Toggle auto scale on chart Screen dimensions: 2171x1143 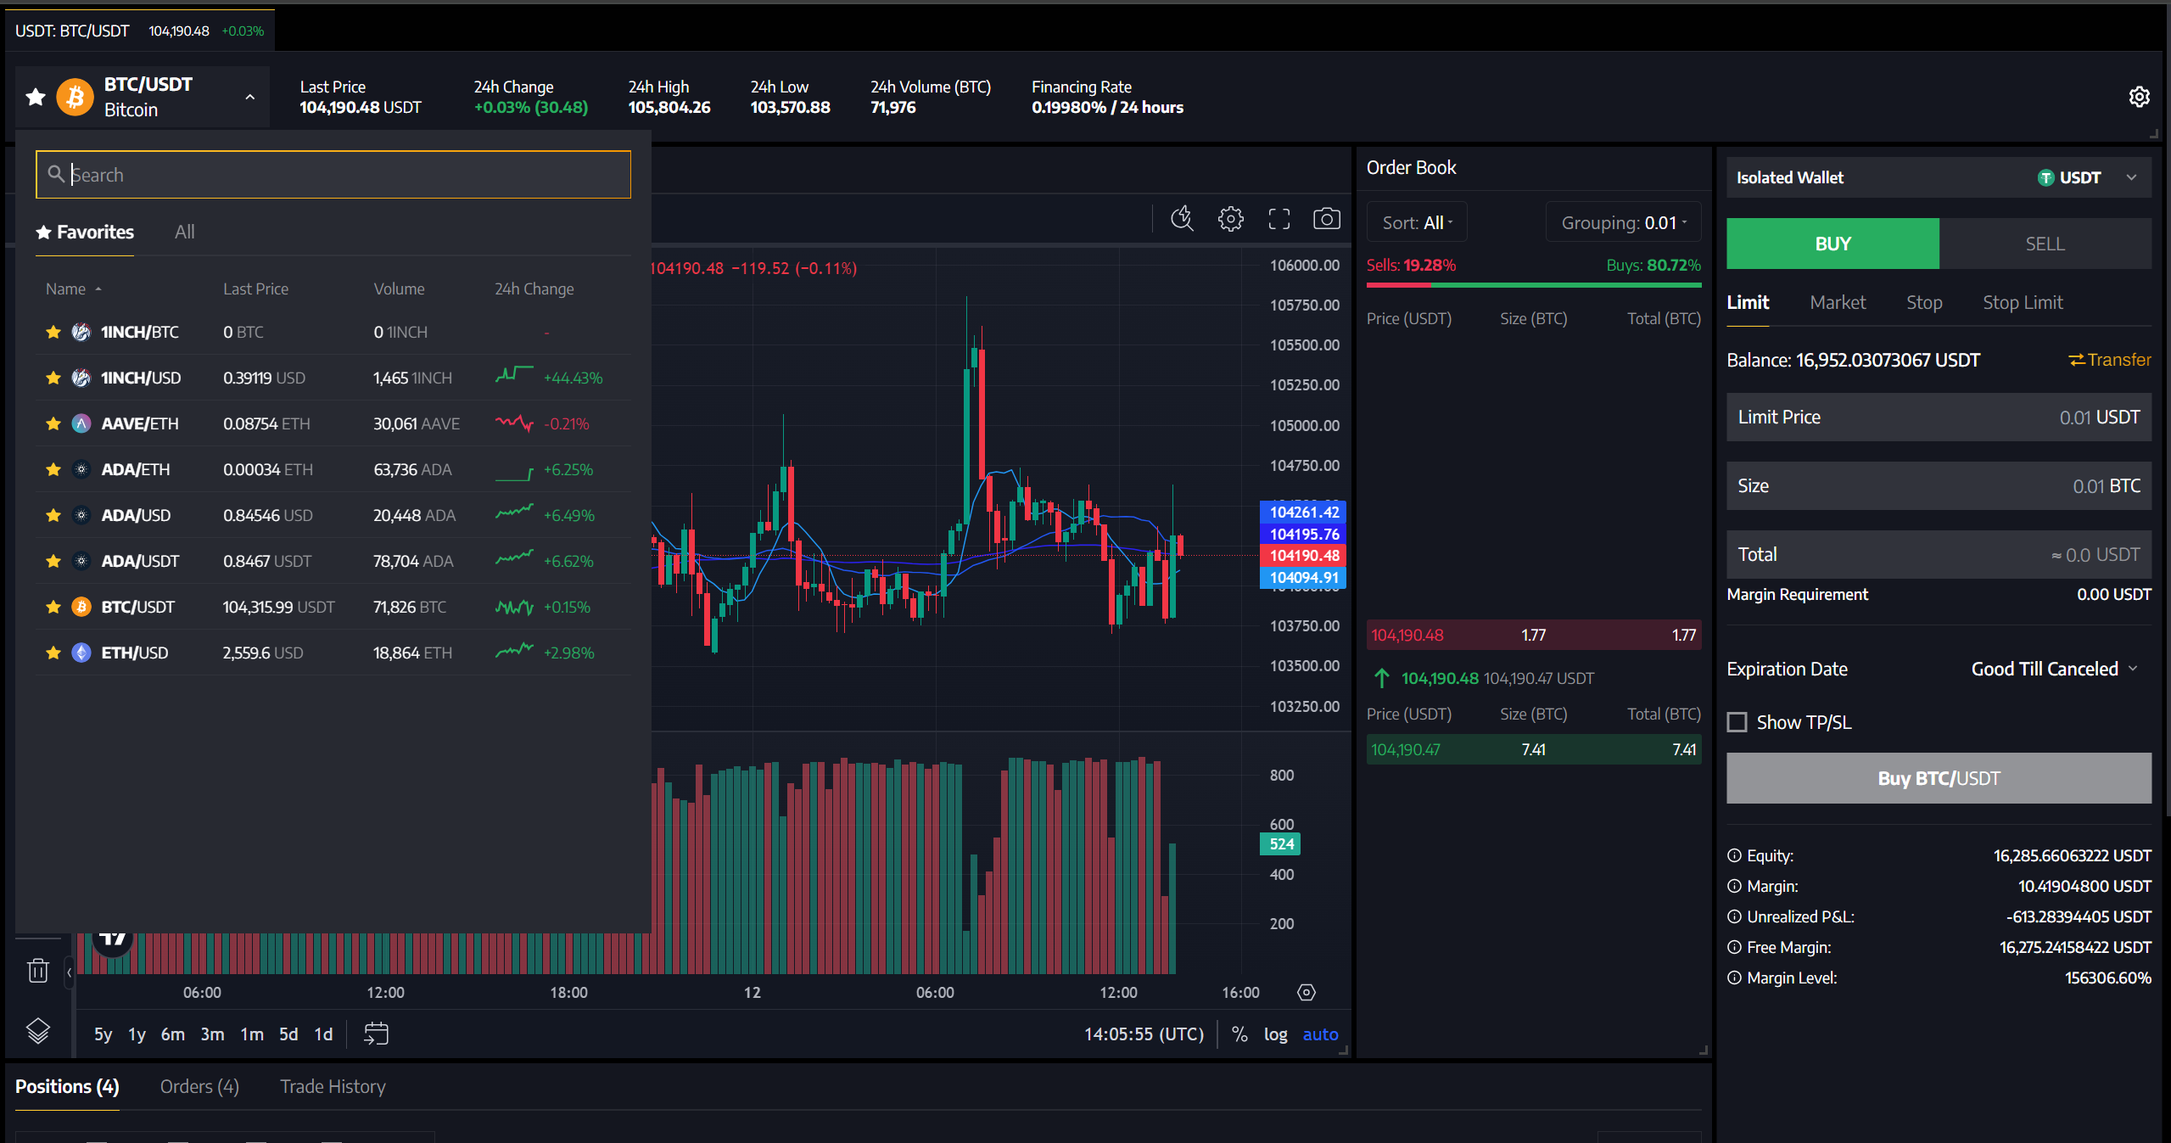(1320, 1034)
